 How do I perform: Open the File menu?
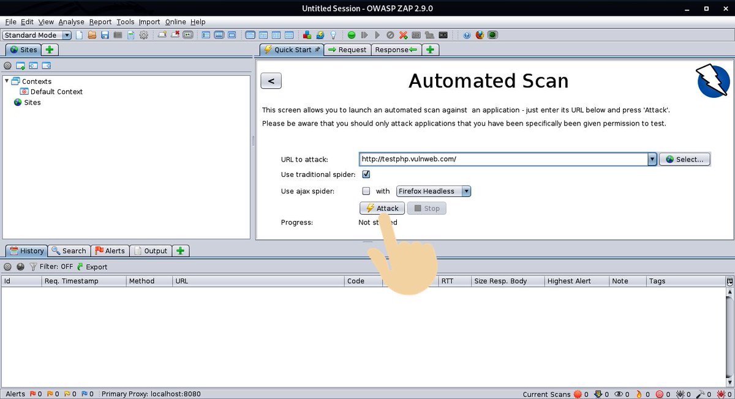pos(10,21)
